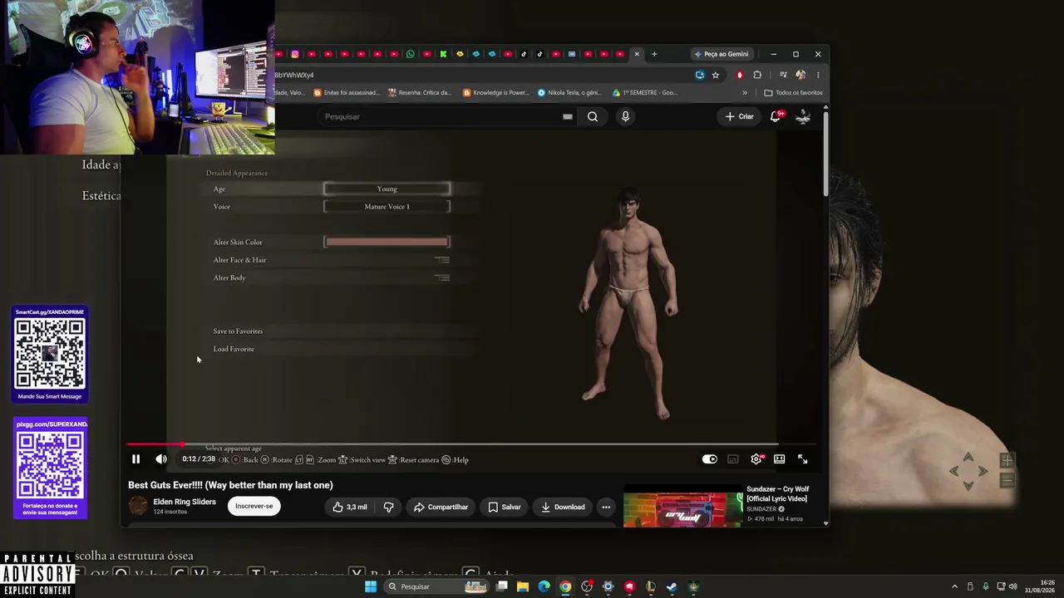Viewport: 1064px width, 598px height.
Task: Open the Sundazer Cry Wolf video thumbnail
Action: (682, 507)
